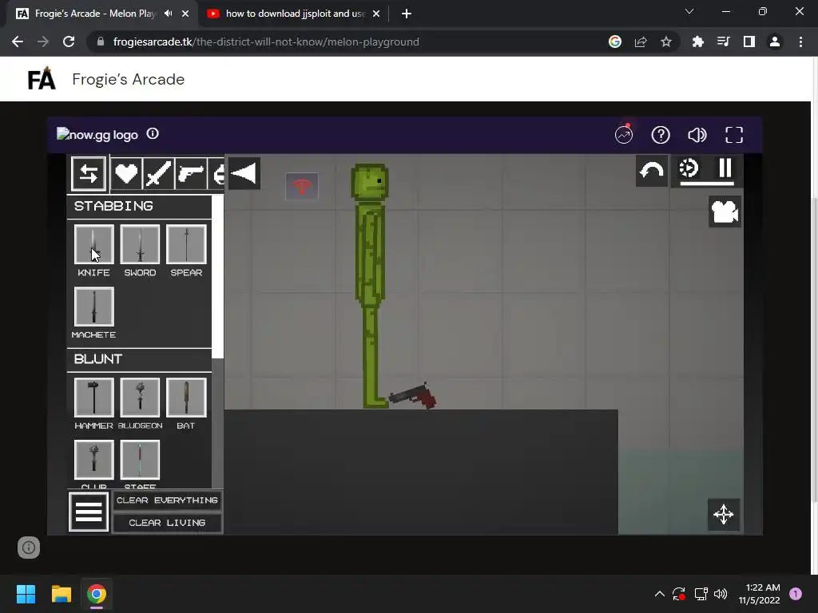Enter now.gg fullscreen mode
Viewport: 818px width, 613px height.
click(x=734, y=135)
